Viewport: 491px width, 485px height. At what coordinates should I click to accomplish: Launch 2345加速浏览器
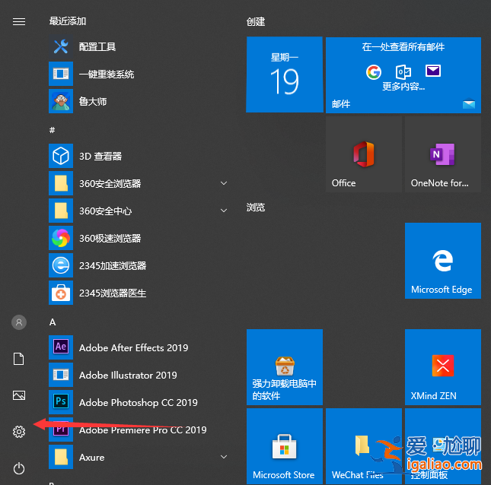click(x=139, y=265)
